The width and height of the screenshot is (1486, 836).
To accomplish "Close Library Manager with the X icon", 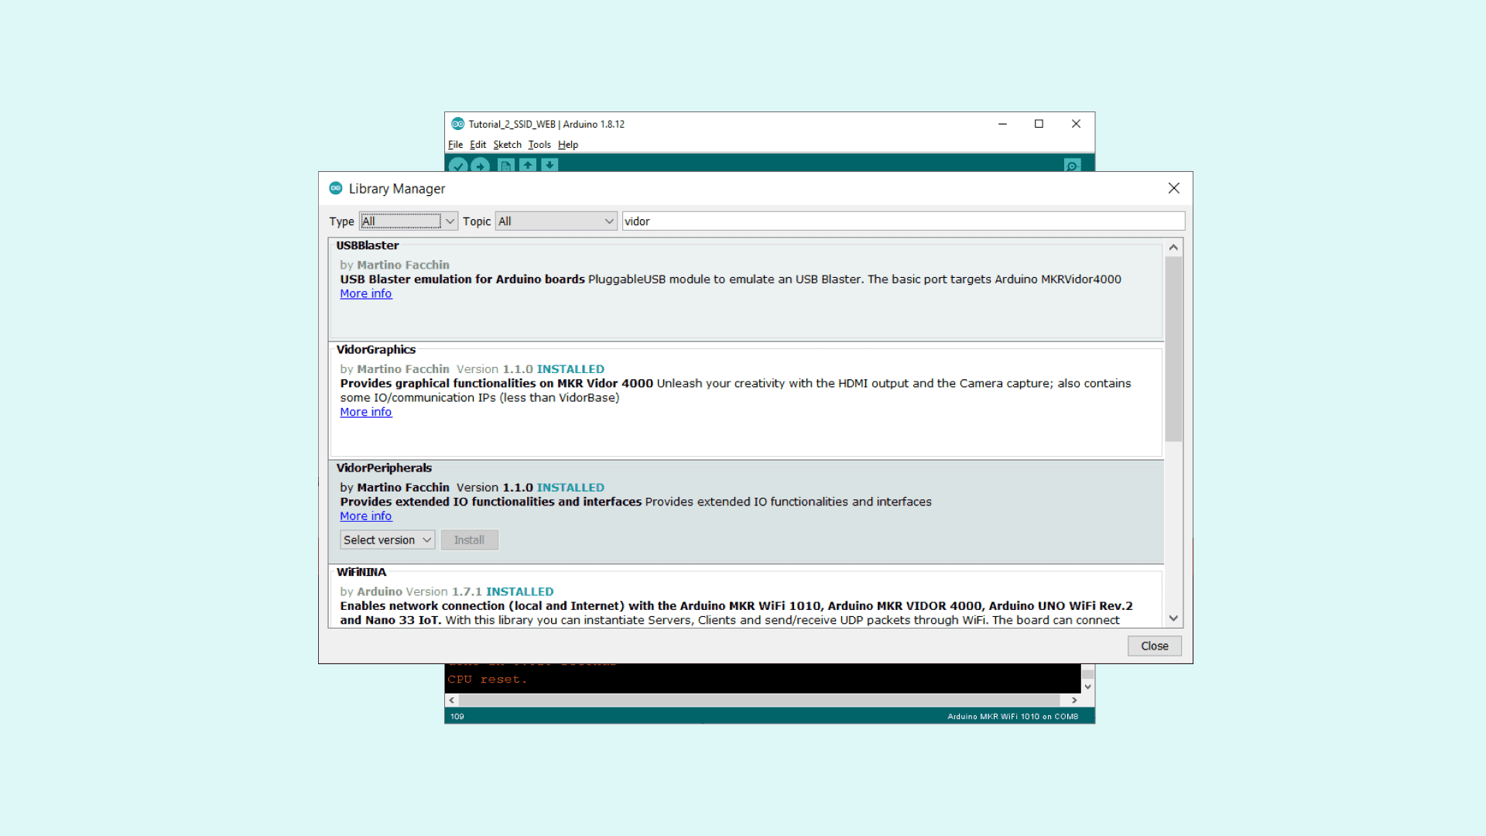I will pos(1173,188).
